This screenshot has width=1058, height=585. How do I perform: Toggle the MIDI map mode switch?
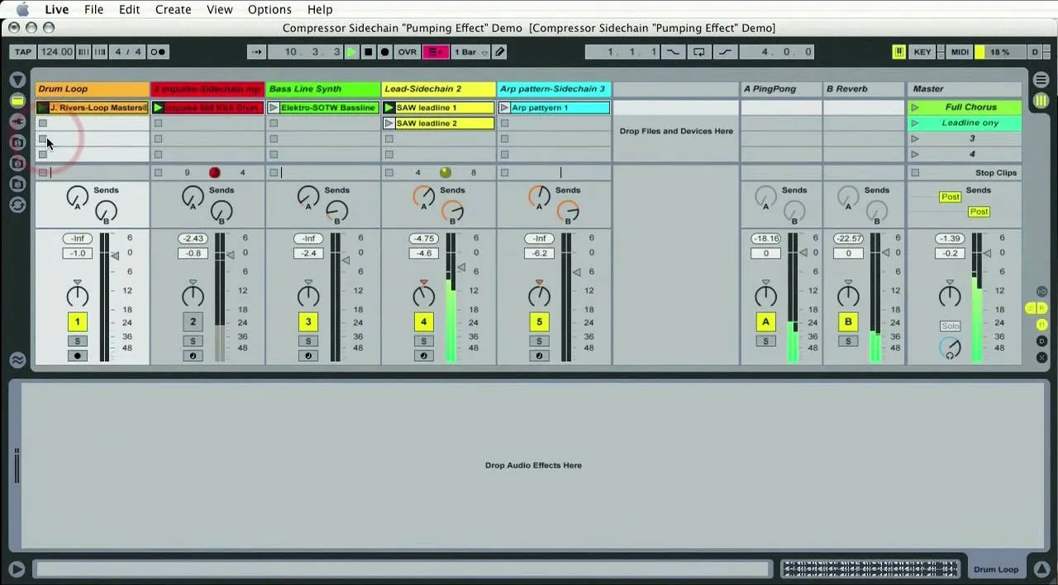pos(960,52)
